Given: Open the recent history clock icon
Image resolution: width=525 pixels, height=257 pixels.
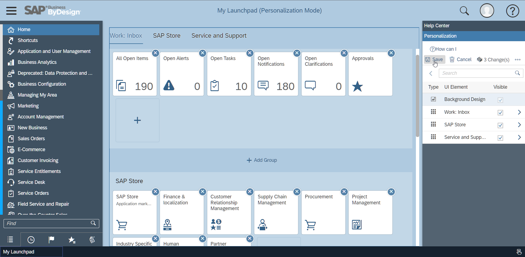Looking at the screenshot, I should coord(31,240).
